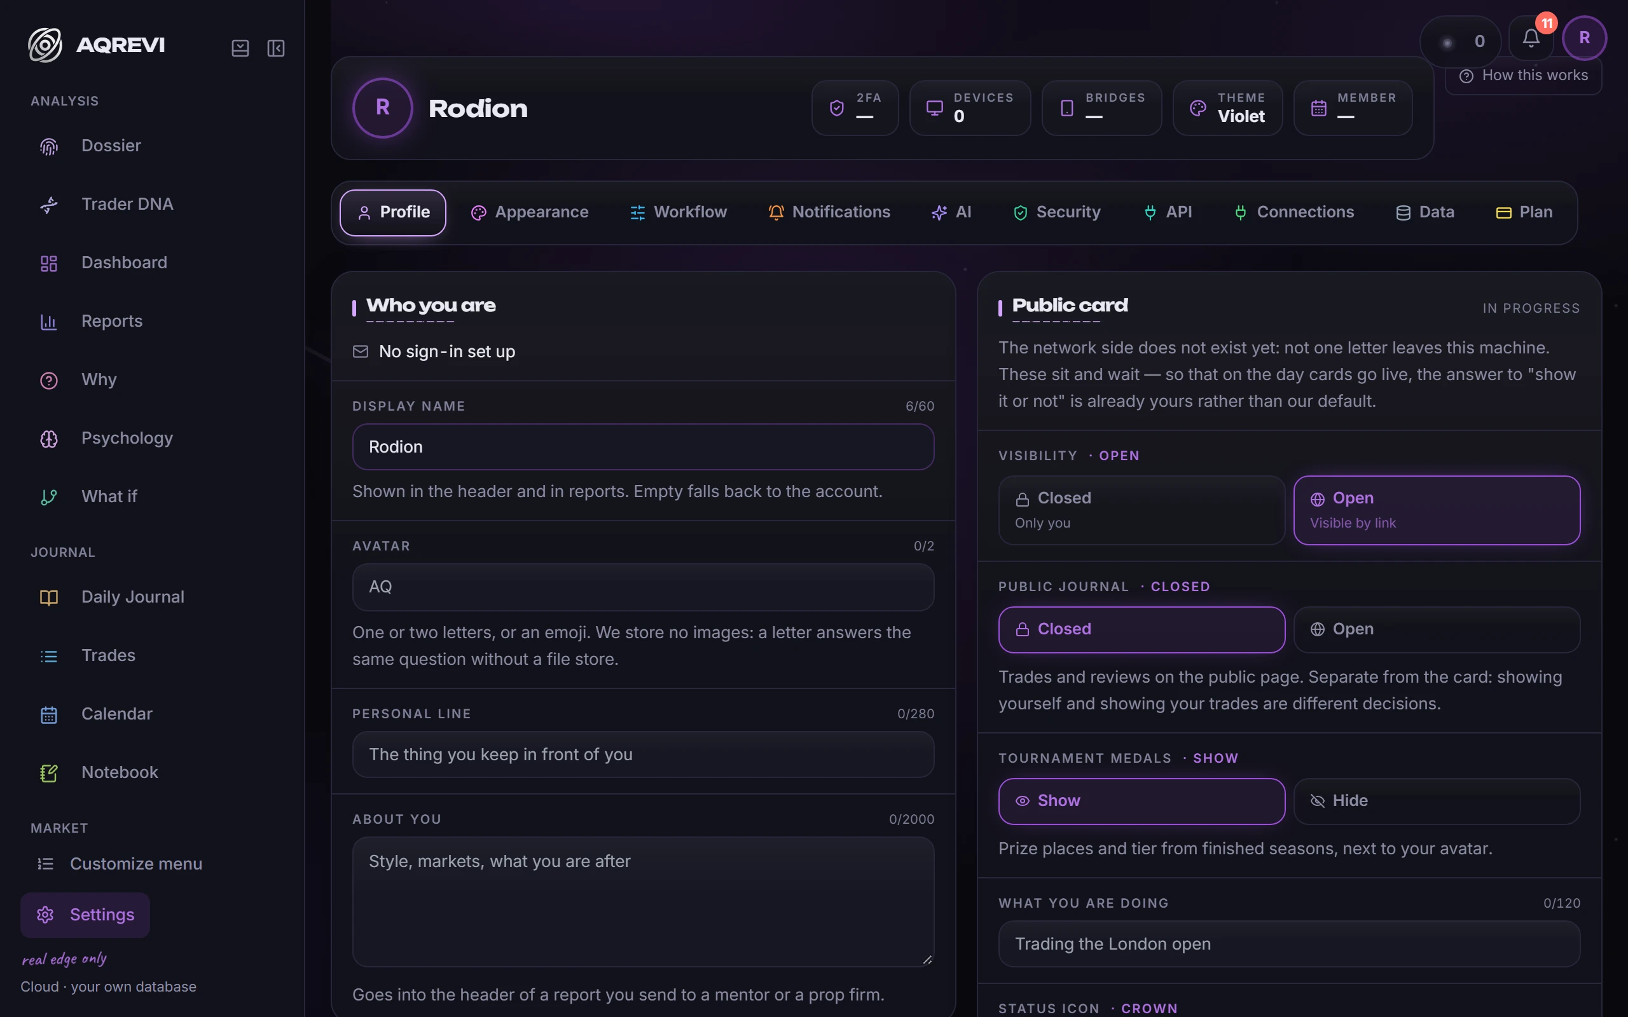1628x1017 pixels.
Task: Open the Plan tab
Action: [1524, 212]
